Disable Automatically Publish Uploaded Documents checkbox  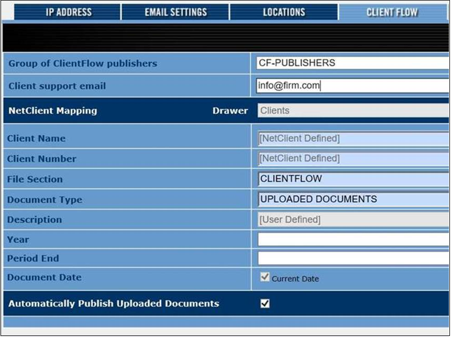[x=265, y=303]
